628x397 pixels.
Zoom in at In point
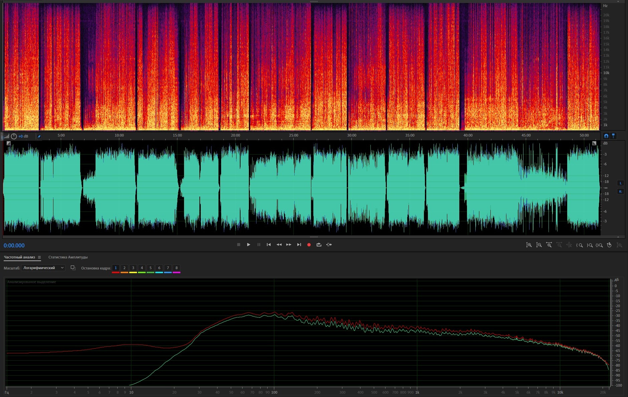[580, 245]
